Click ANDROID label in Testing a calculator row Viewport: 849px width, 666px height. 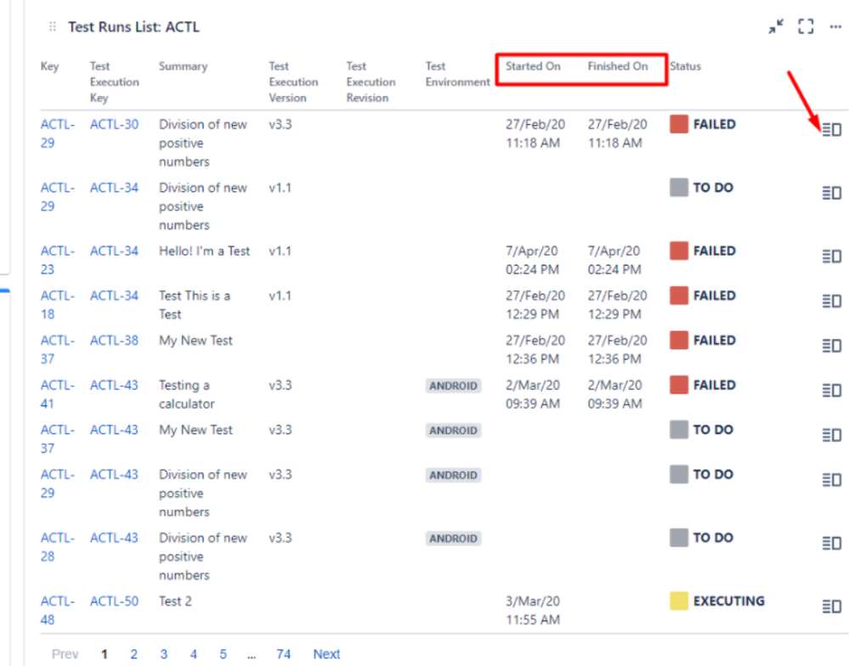click(x=453, y=386)
